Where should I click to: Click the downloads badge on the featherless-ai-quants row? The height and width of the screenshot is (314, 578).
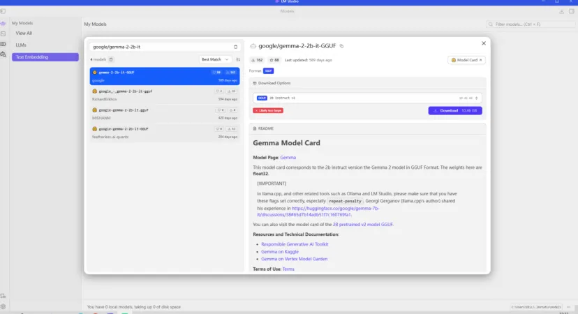pos(232,128)
